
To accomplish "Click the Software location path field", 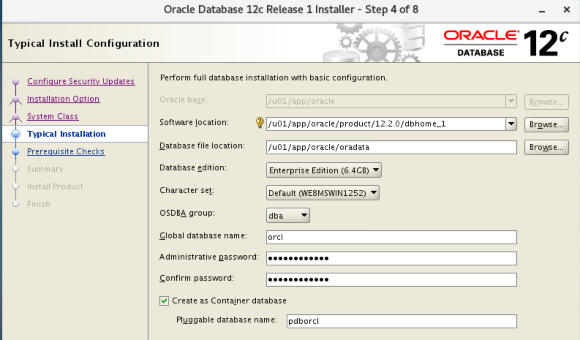I will click(386, 124).
